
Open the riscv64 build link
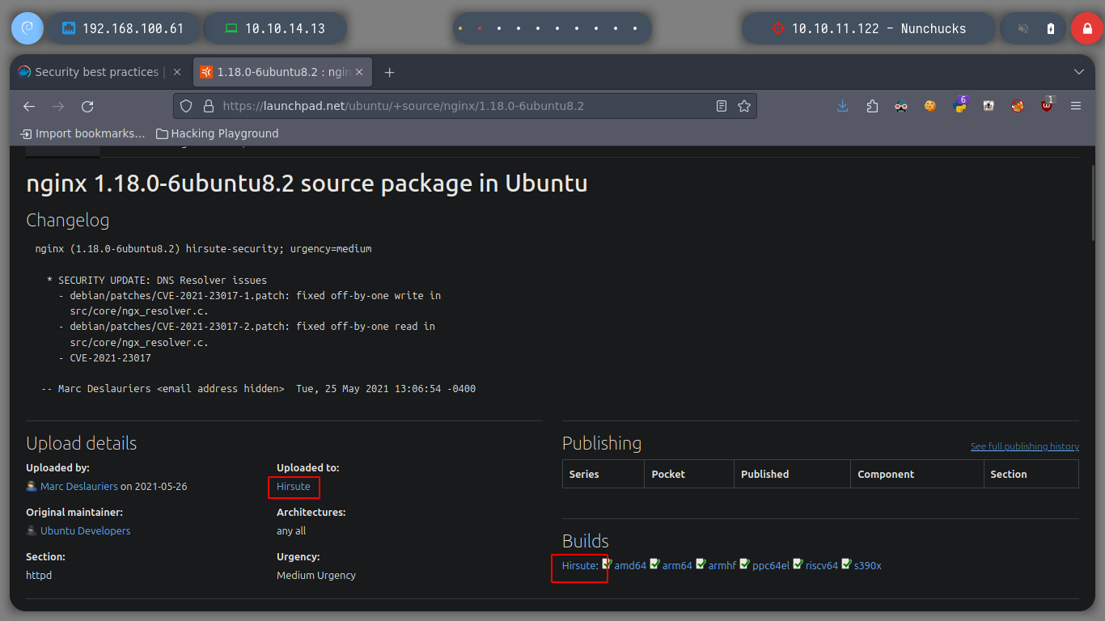point(822,566)
